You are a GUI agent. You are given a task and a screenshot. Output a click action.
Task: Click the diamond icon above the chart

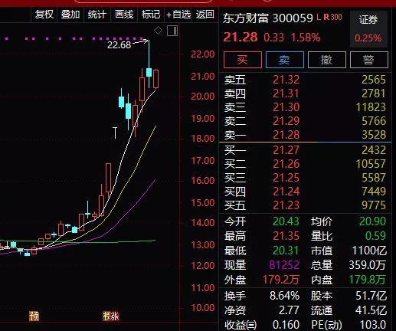(158, 31)
